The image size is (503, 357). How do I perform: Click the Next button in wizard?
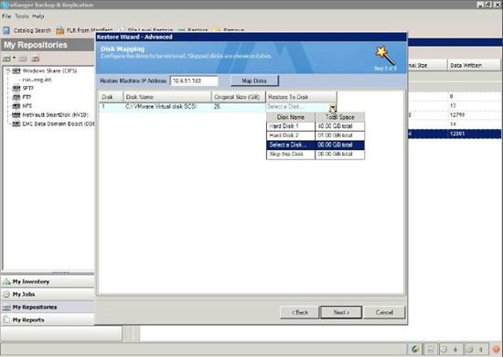pos(341,312)
